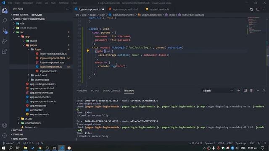The width and height of the screenshot is (269, 151).
Task: Expand the e2e folder
Action: click(x=22, y=23)
